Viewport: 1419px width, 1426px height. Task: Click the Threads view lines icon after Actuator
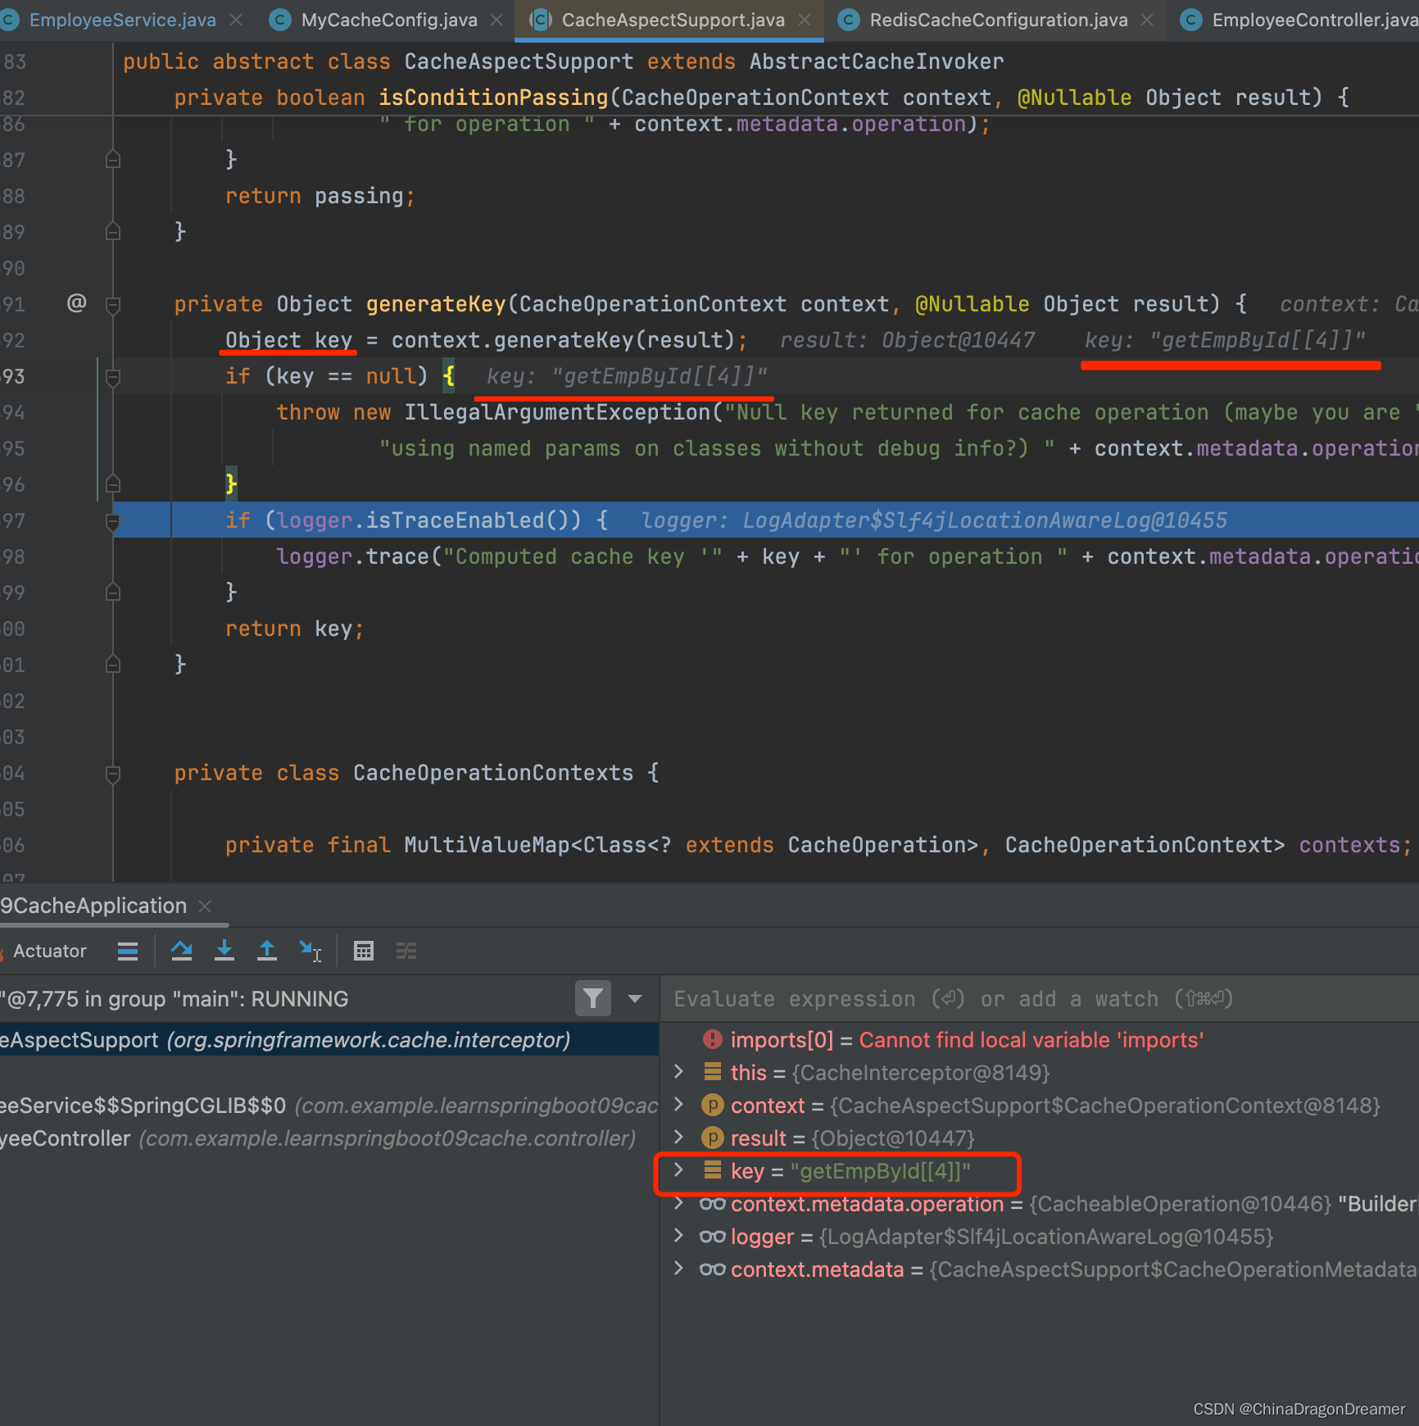coord(128,951)
